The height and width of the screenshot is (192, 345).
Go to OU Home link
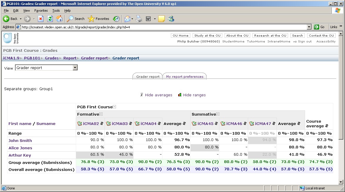tap(180, 35)
